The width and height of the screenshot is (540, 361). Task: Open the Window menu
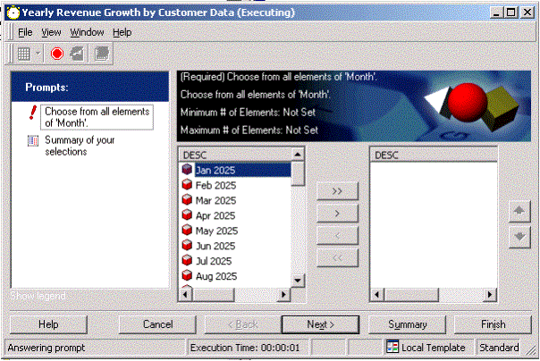click(x=87, y=32)
